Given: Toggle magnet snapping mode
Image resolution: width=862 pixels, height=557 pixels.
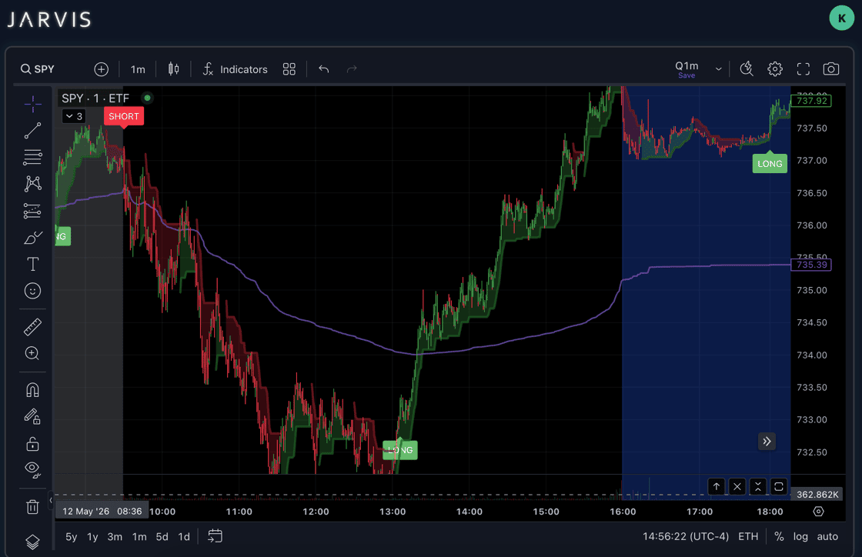Looking at the screenshot, I should tap(32, 390).
